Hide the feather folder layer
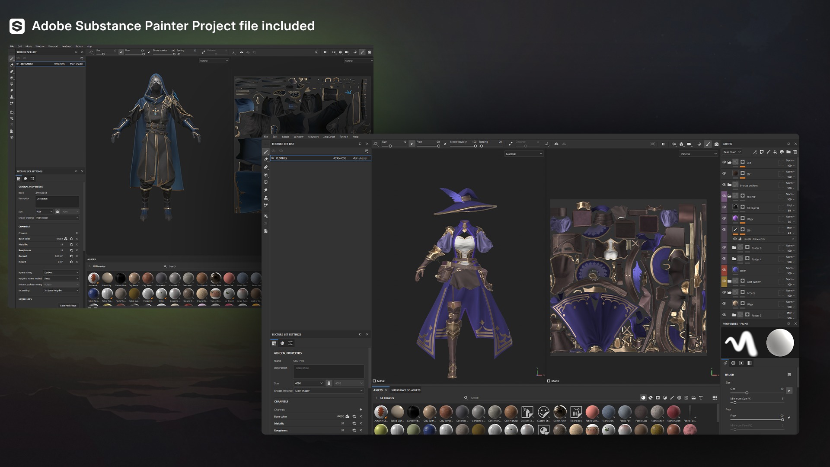 [724, 196]
